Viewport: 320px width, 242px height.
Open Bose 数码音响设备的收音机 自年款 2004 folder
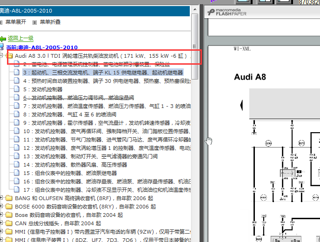tap(69, 215)
